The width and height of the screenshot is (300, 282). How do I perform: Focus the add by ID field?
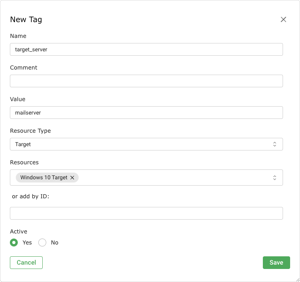146,213
